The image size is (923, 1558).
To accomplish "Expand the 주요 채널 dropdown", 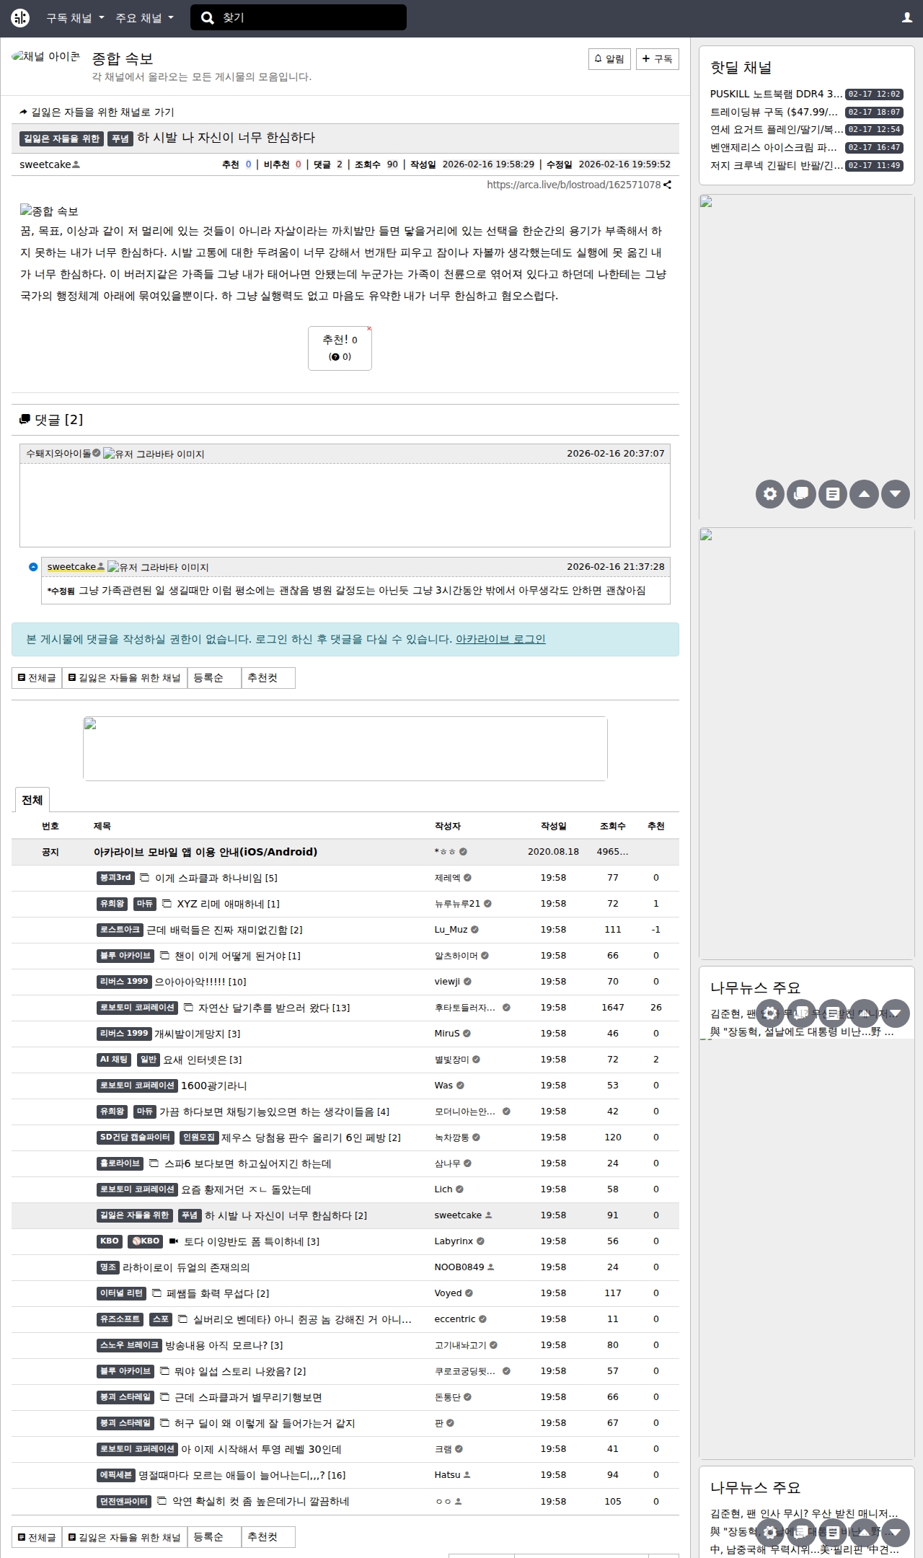I will point(144,18).
